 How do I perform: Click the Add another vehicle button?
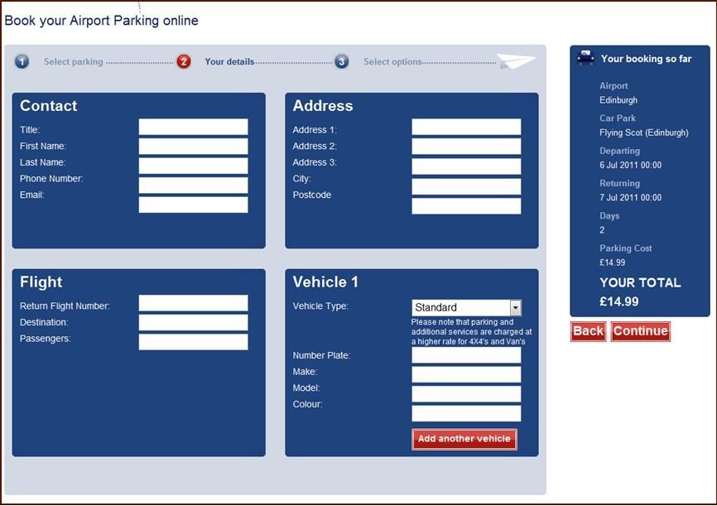click(464, 439)
